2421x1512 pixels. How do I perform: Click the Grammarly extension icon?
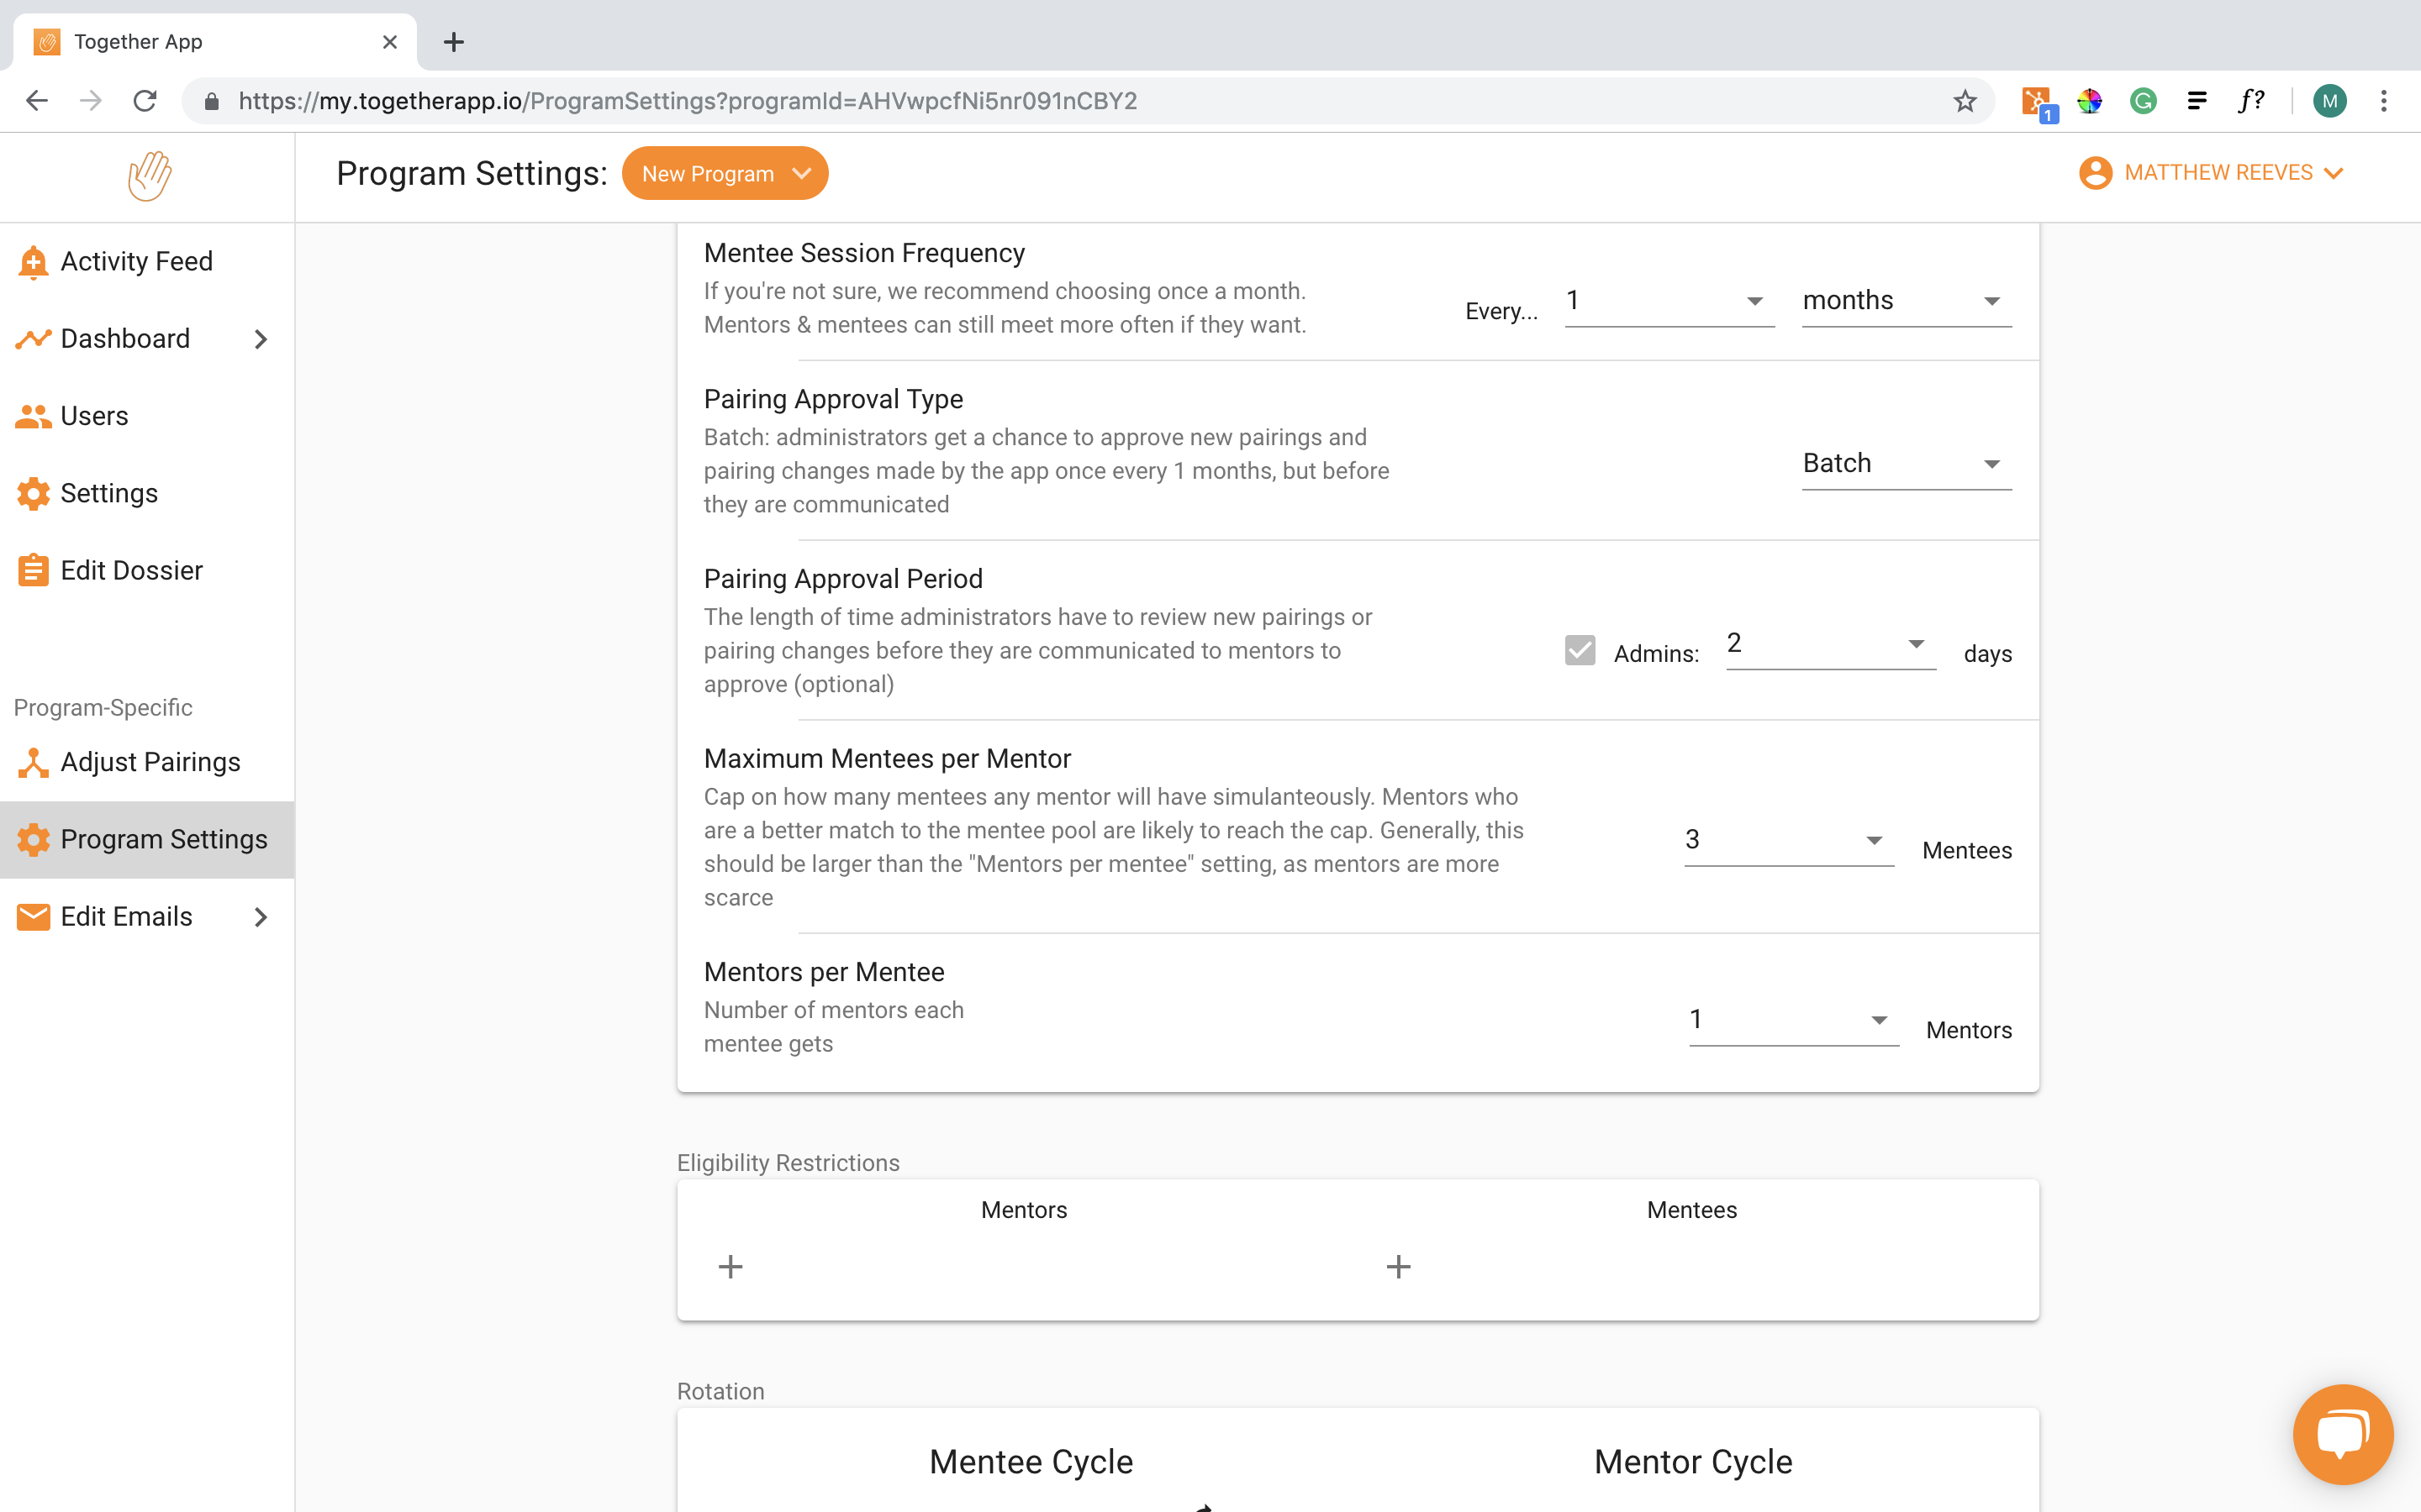2142,101
